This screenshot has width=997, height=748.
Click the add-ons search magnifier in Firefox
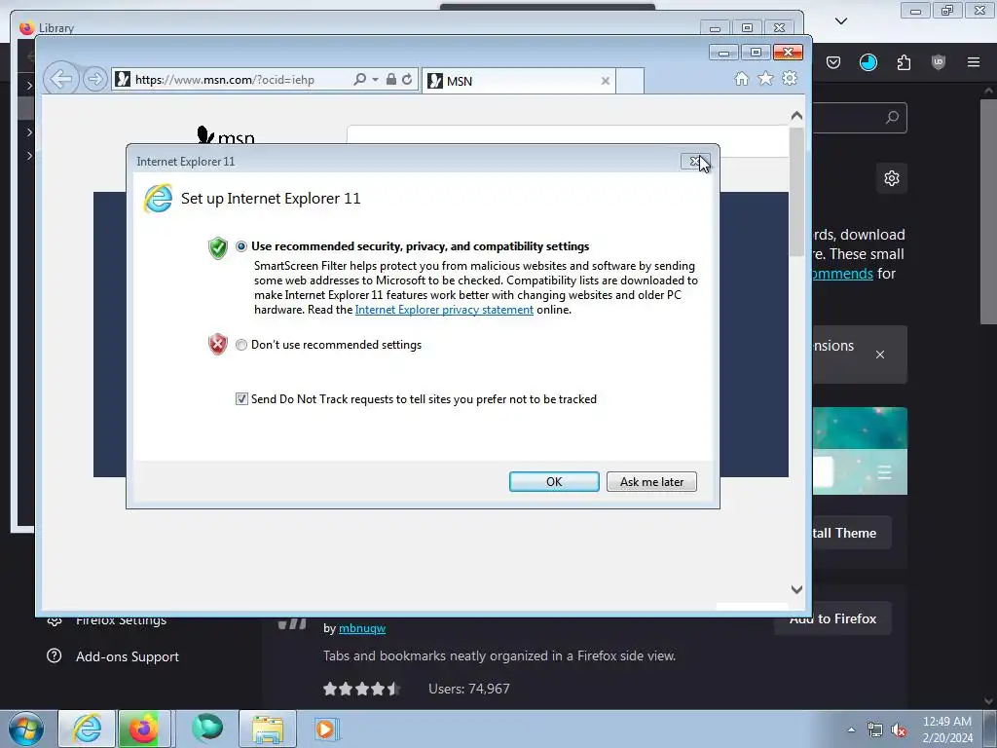coord(892,118)
